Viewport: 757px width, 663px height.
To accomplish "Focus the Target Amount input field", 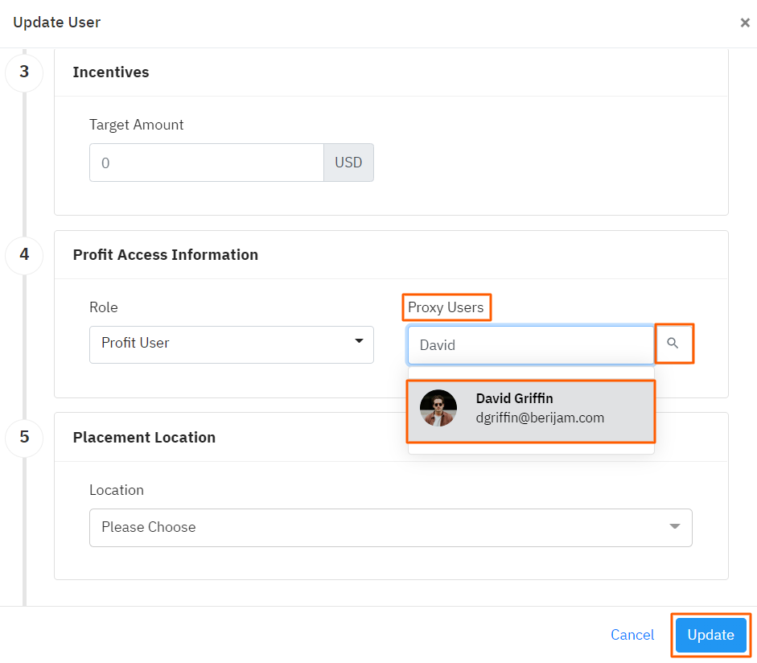I will click(x=206, y=163).
